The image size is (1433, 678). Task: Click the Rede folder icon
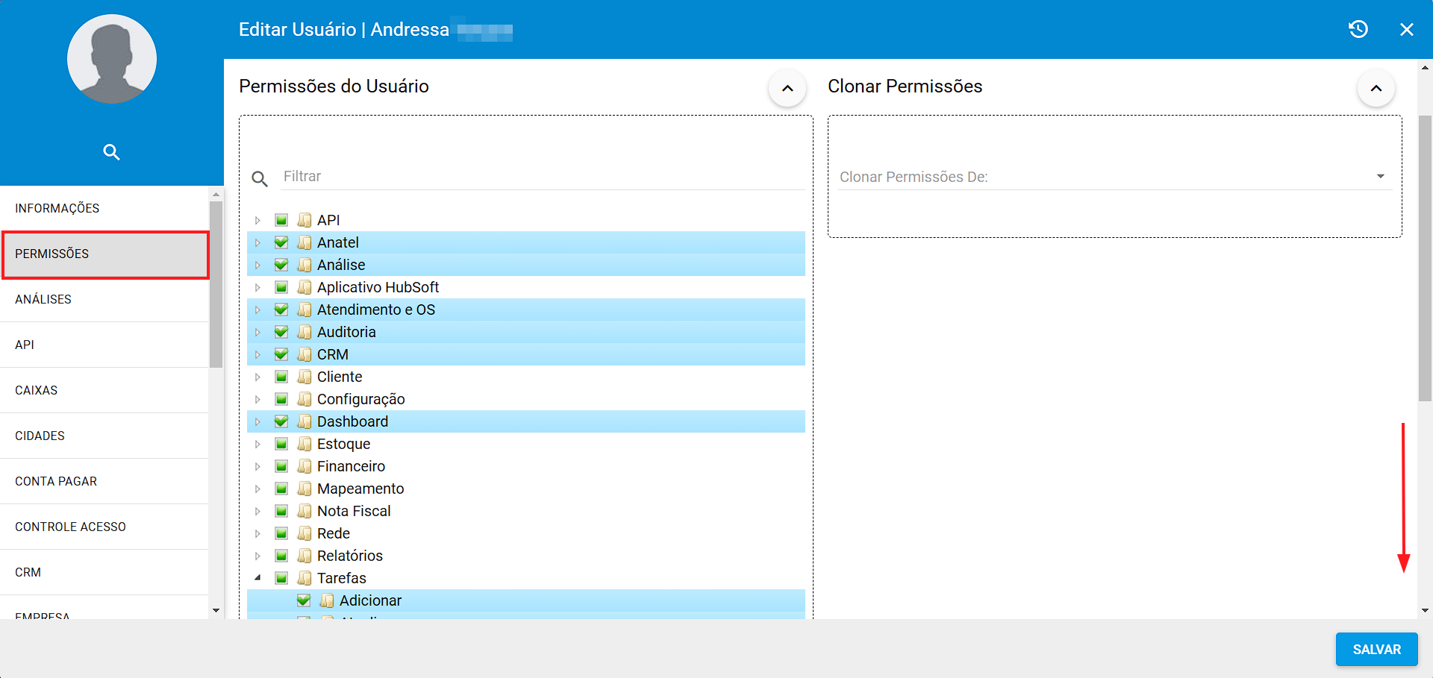point(305,533)
